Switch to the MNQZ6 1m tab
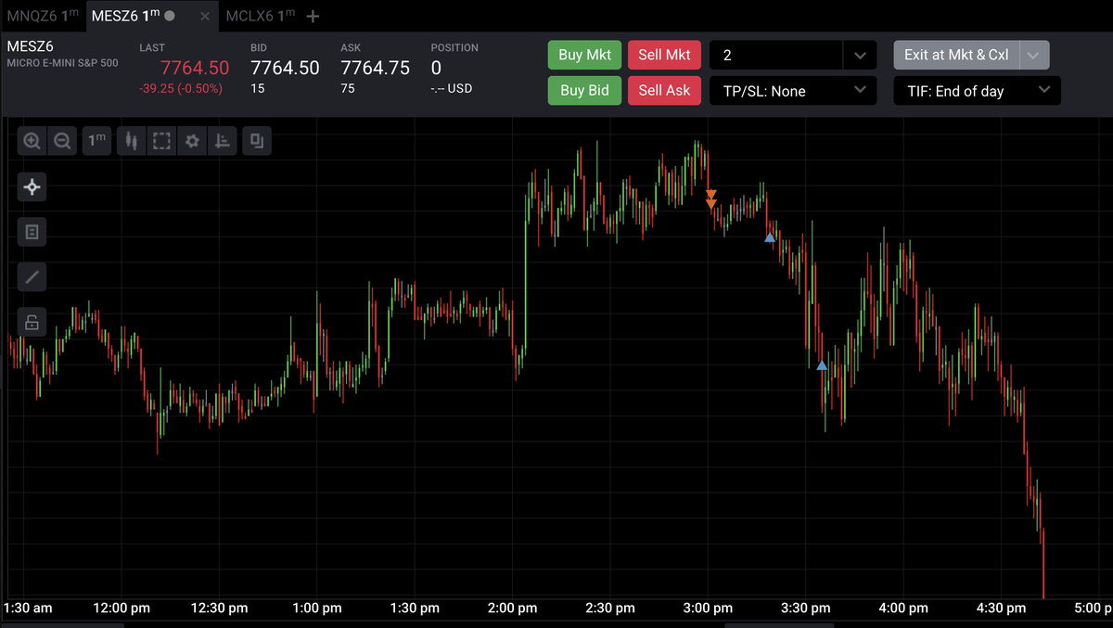 (x=43, y=16)
